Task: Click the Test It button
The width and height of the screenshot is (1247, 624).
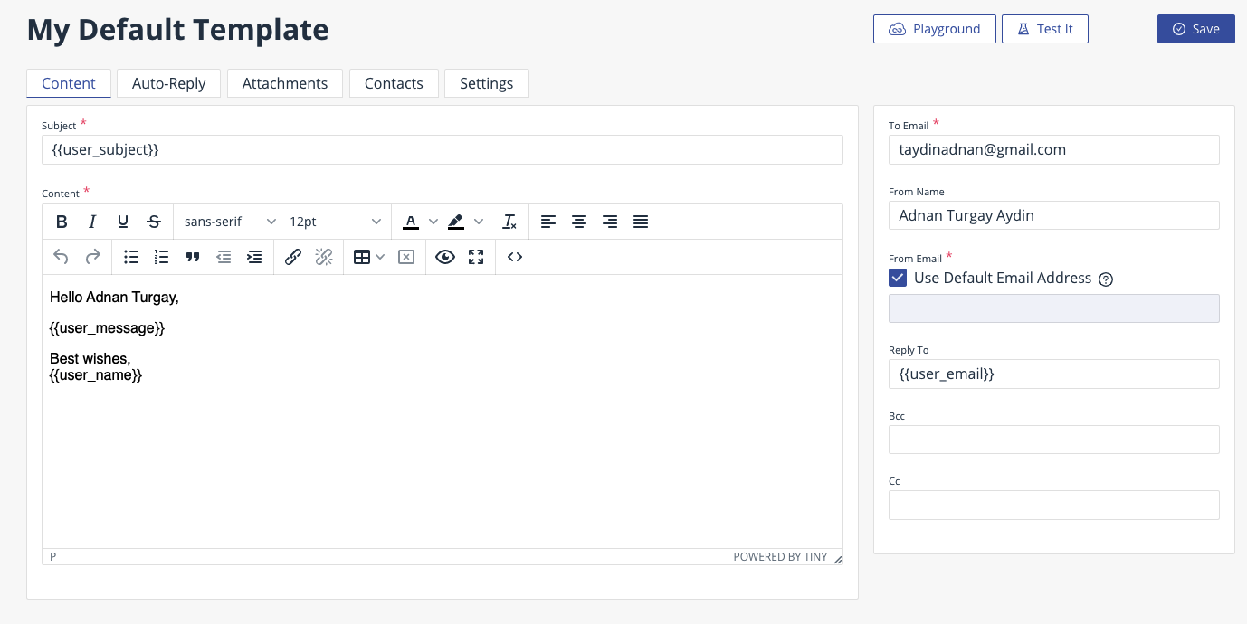Action: tap(1044, 29)
